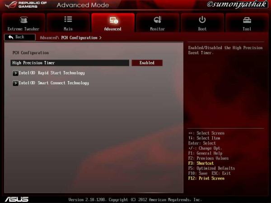
Task: Expand Intel(R) Rapid Start Technology arrow
Action: point(15,73)
